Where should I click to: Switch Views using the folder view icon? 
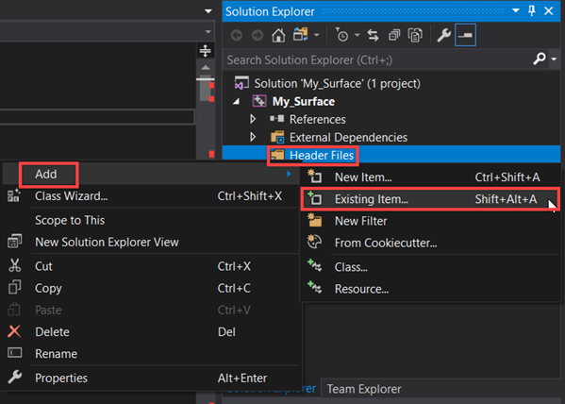point(301,35)
